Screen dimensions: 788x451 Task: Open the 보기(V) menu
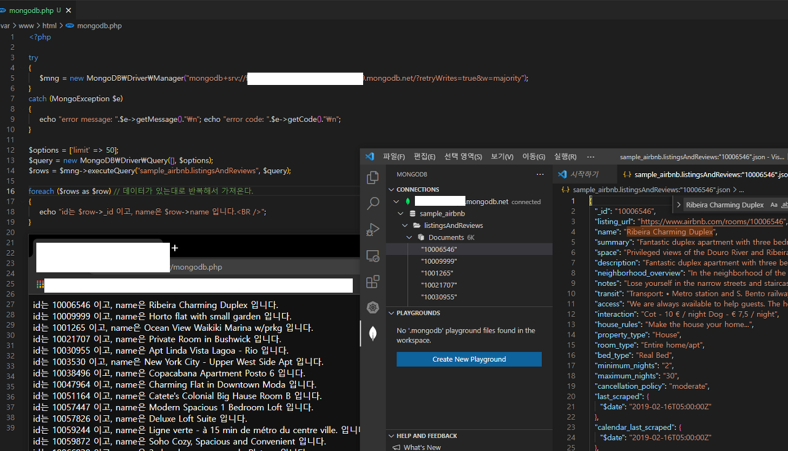[x=502, y=156]
